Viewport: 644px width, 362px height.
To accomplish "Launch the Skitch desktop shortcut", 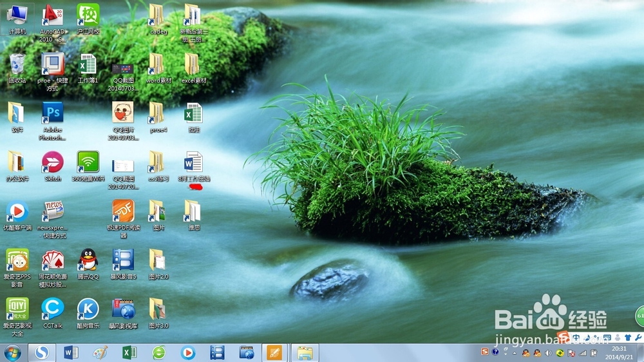I will click(53, 166).
